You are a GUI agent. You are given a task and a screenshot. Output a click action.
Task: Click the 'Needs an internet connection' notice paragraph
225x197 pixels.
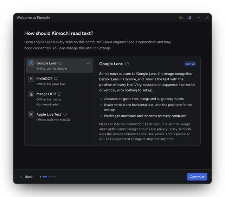145,131
